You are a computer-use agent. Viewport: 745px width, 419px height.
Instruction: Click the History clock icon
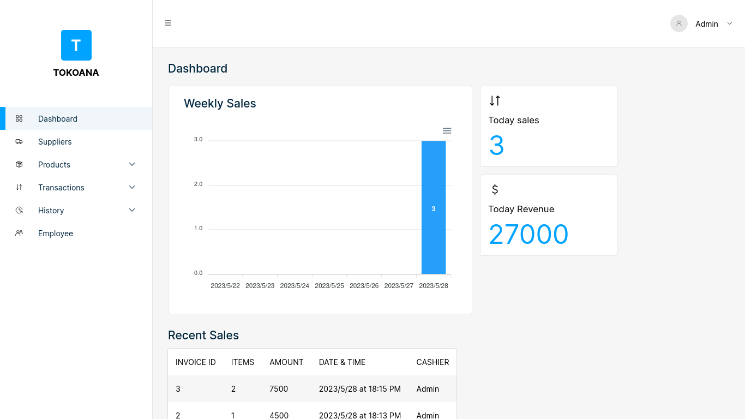tap(19, 210)
